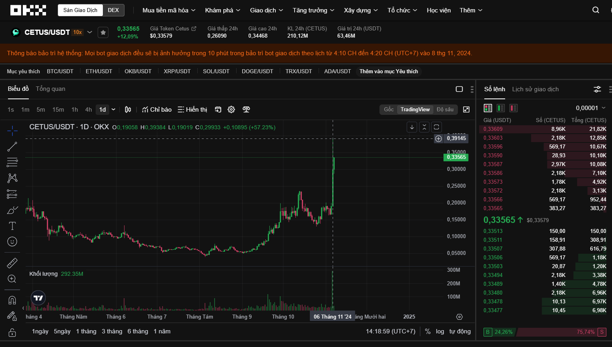The width and height of the screenshot is (612, 347).
Task: Open the search magnifier icon
Action: point(596,10)
